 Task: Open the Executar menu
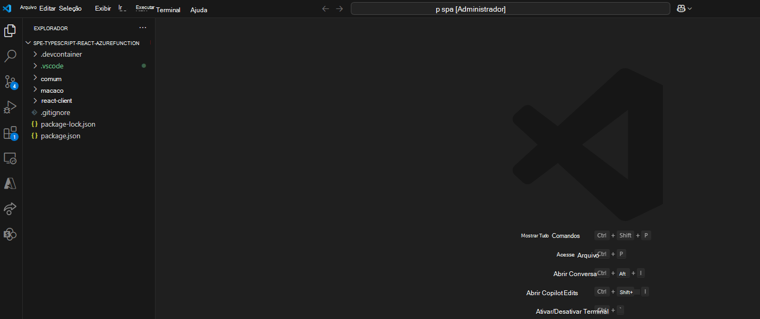click(145, 7)
